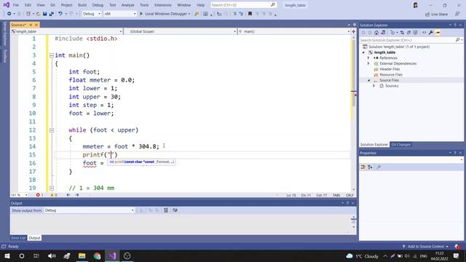Toggle Preview Selected Items highlighted icon
This screenshot has height=262, width=466.
point(438,33)
